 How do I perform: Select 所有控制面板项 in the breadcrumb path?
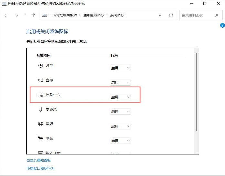pos(65,15)
